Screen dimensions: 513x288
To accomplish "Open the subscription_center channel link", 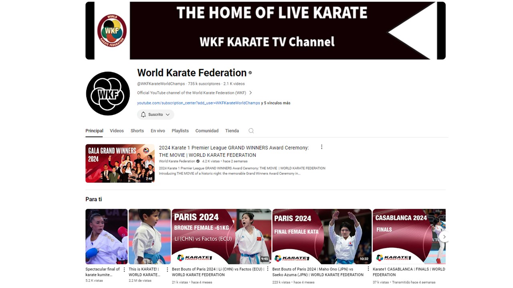I will [x=198, y=103].
